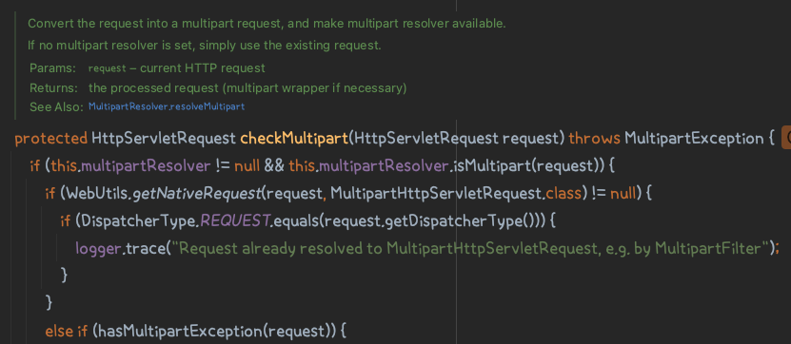Viewport: 791px width, 344px height.
Task: Click the "Returns:" label in the documentation
Action: coord(54,88)
